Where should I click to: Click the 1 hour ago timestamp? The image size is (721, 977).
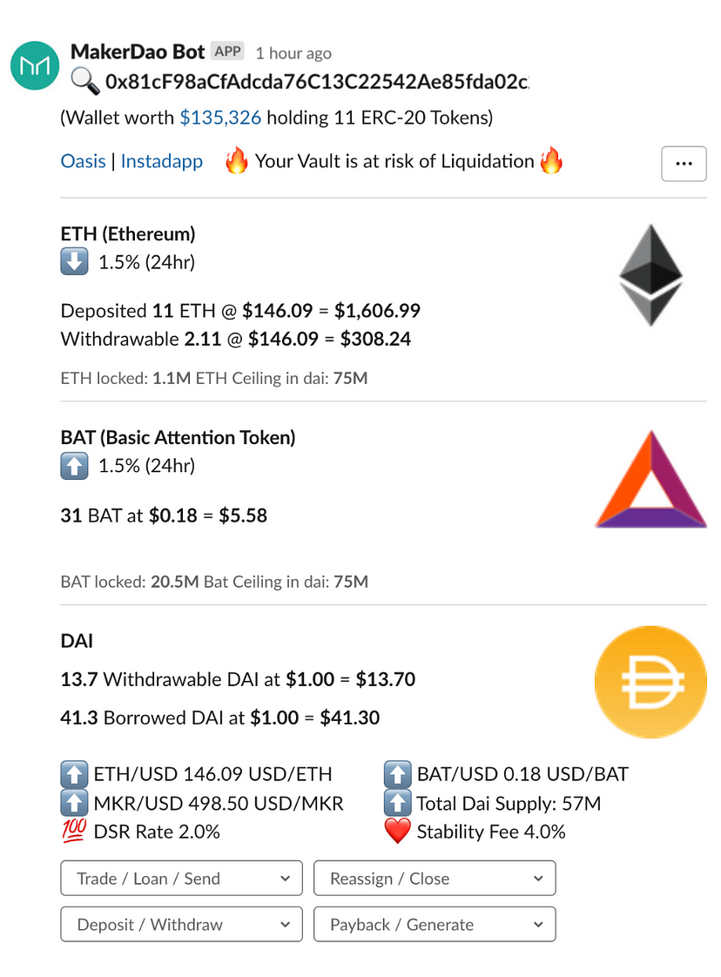pyautogui.click(x=293, y=54)
